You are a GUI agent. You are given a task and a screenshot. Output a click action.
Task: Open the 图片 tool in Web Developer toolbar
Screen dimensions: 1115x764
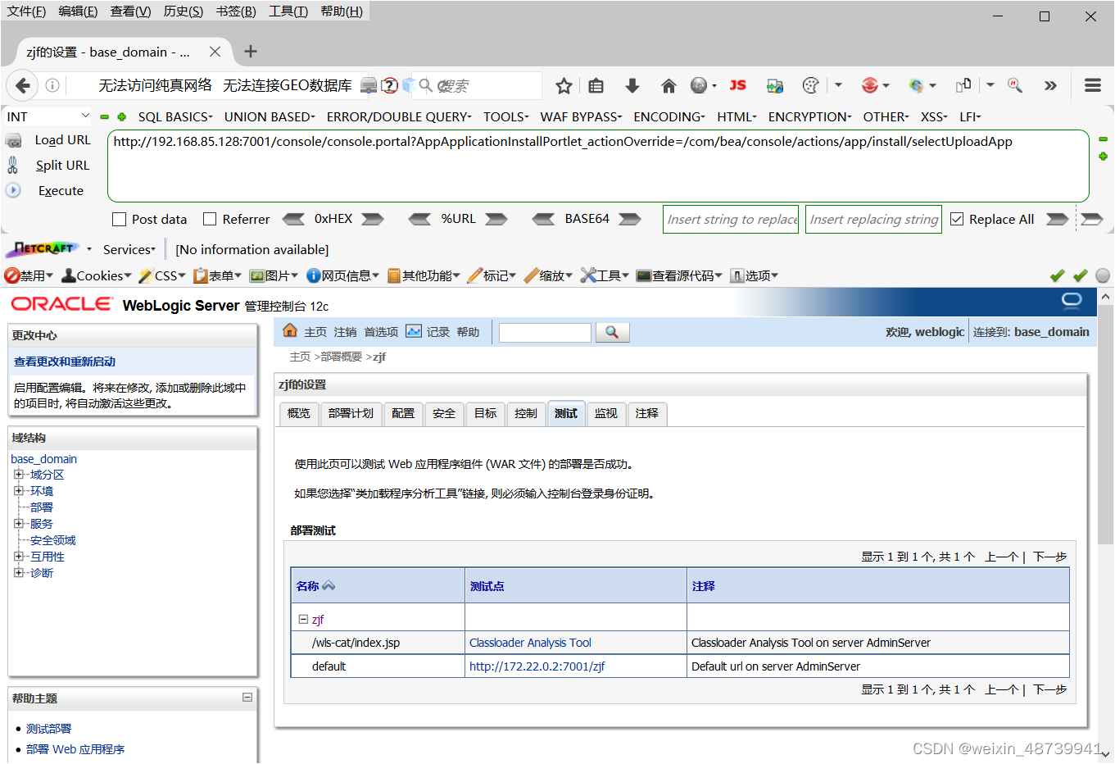click(273, 275)
